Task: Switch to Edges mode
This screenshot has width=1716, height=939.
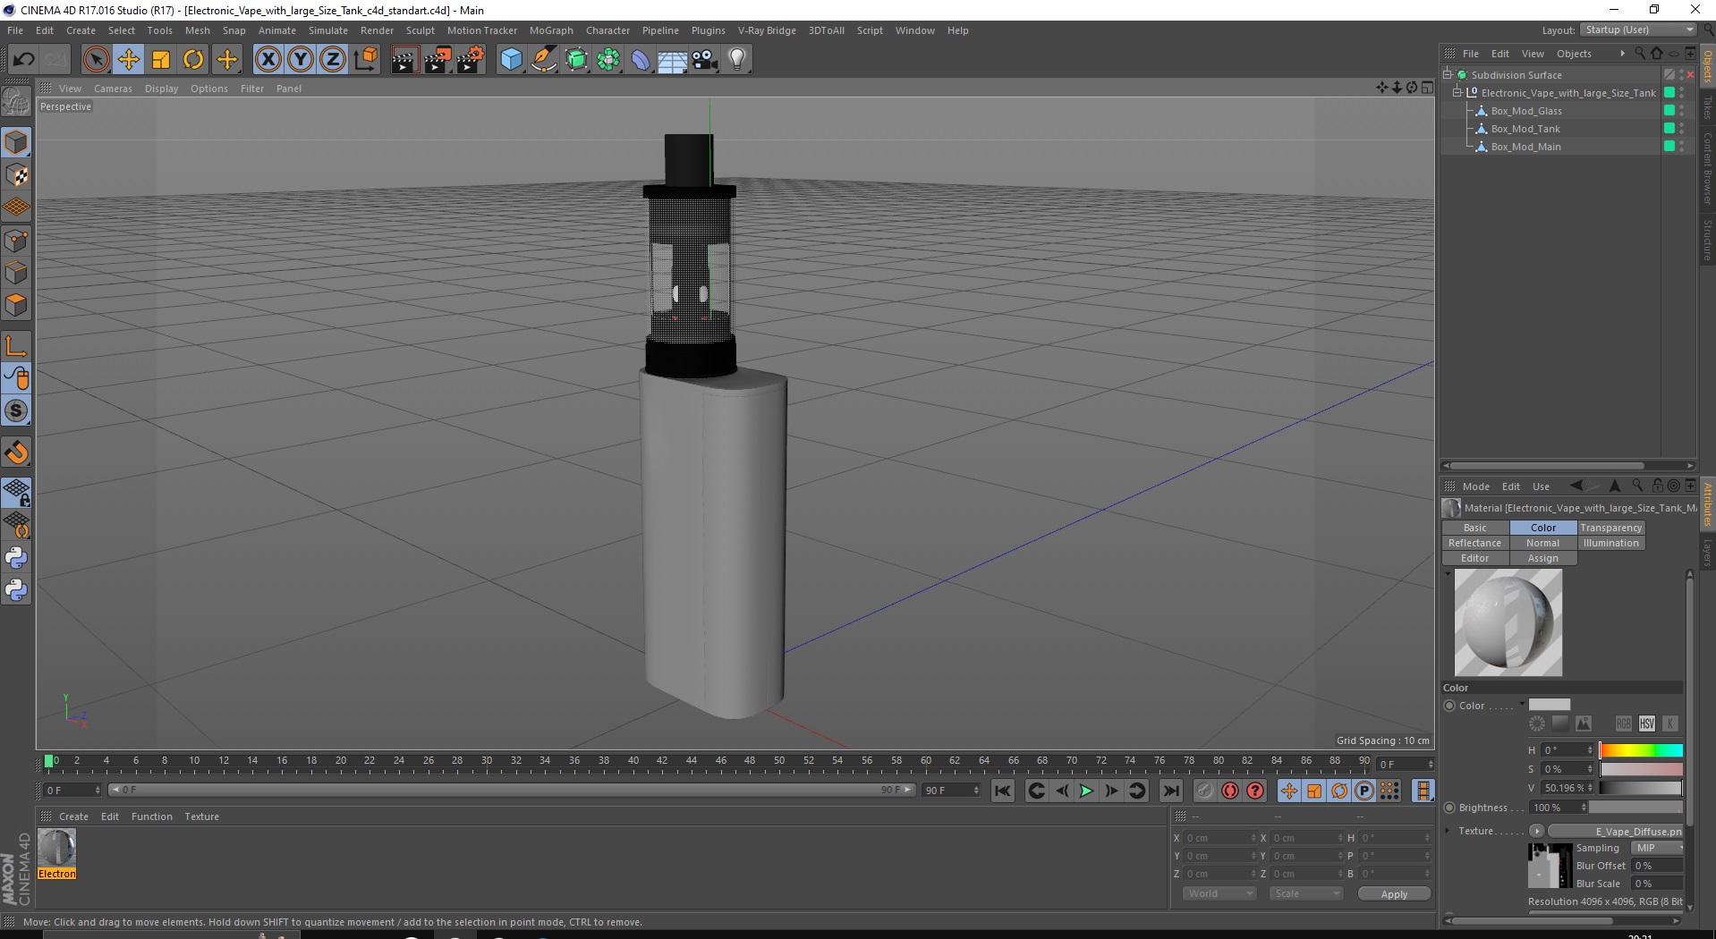Action: [x=16, y=273]
